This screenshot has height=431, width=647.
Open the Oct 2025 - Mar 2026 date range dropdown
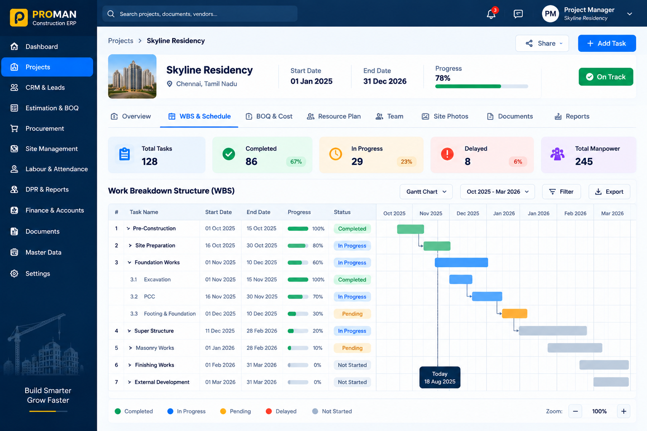[497, 192]
